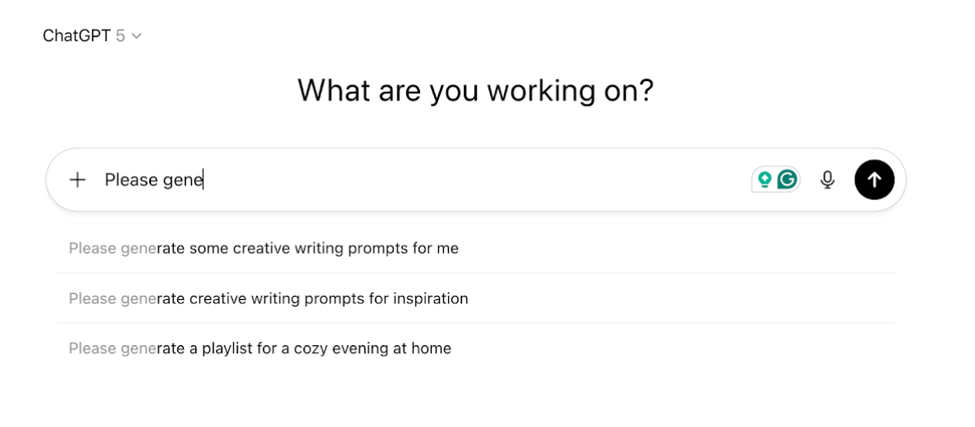Click the "What are you working on?" heading

[475, 90]
